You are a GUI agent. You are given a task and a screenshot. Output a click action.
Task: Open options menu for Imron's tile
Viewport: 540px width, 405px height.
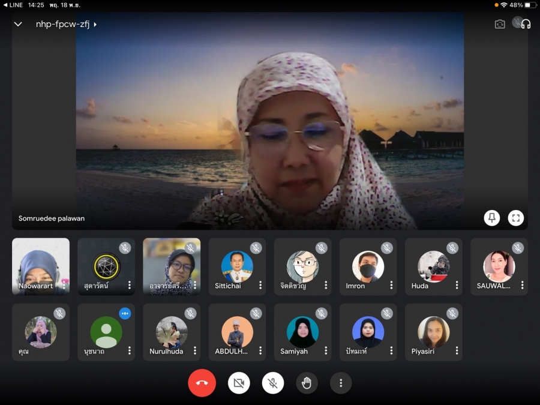[391, 286]
